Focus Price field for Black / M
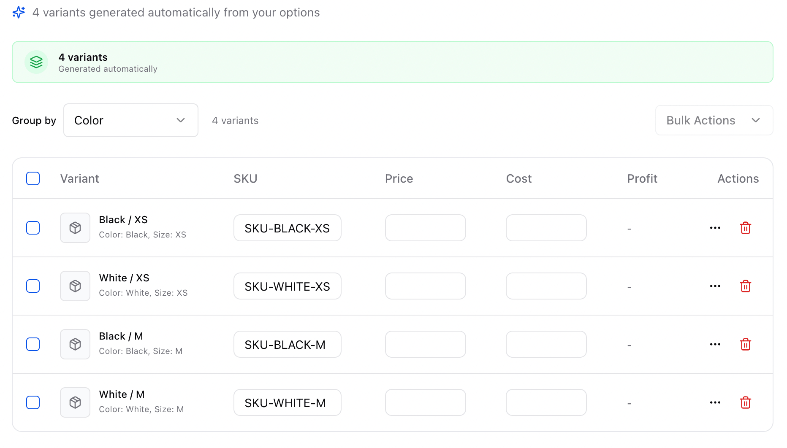Image resolution: width=787 pixels, height=448 pixels. coord(426,344)
